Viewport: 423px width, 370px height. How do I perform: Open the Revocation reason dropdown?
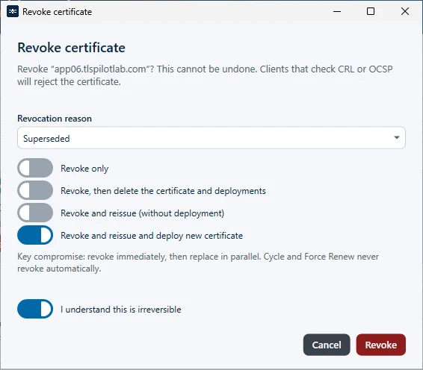(211, 138)
